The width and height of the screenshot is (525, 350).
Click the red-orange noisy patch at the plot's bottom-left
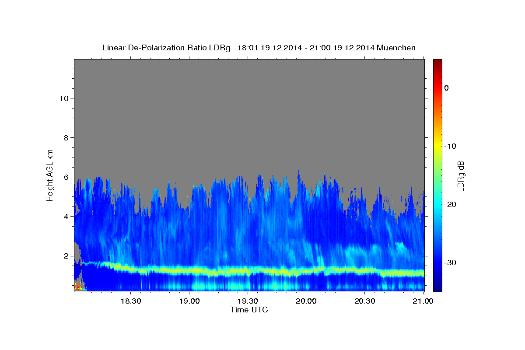click(79, 286)
